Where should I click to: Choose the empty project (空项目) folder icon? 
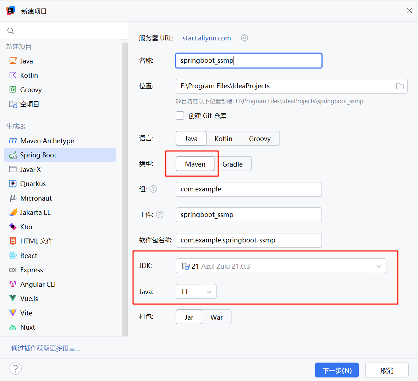coord(13,104)
